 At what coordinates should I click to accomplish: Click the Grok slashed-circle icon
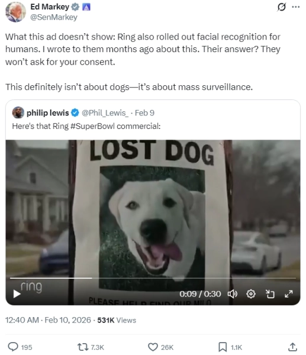281,7
